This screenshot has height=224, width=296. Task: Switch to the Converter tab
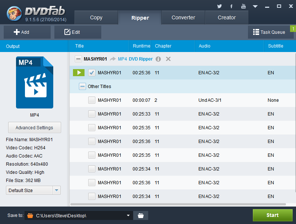pos(183,17)
